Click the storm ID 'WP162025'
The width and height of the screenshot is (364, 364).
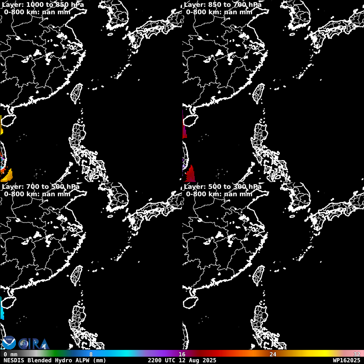346,360
